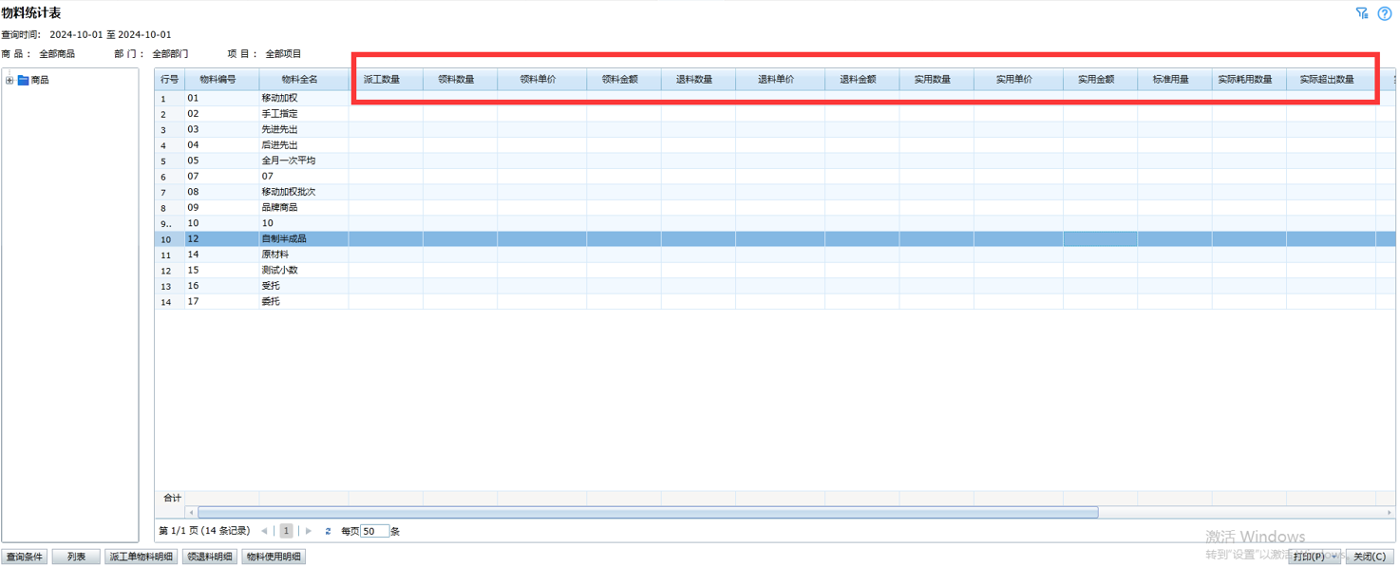The width and height of the screenshot is (1400, 567).
Task: Expand the 商品 tree node
Action: tap(9, 81)
